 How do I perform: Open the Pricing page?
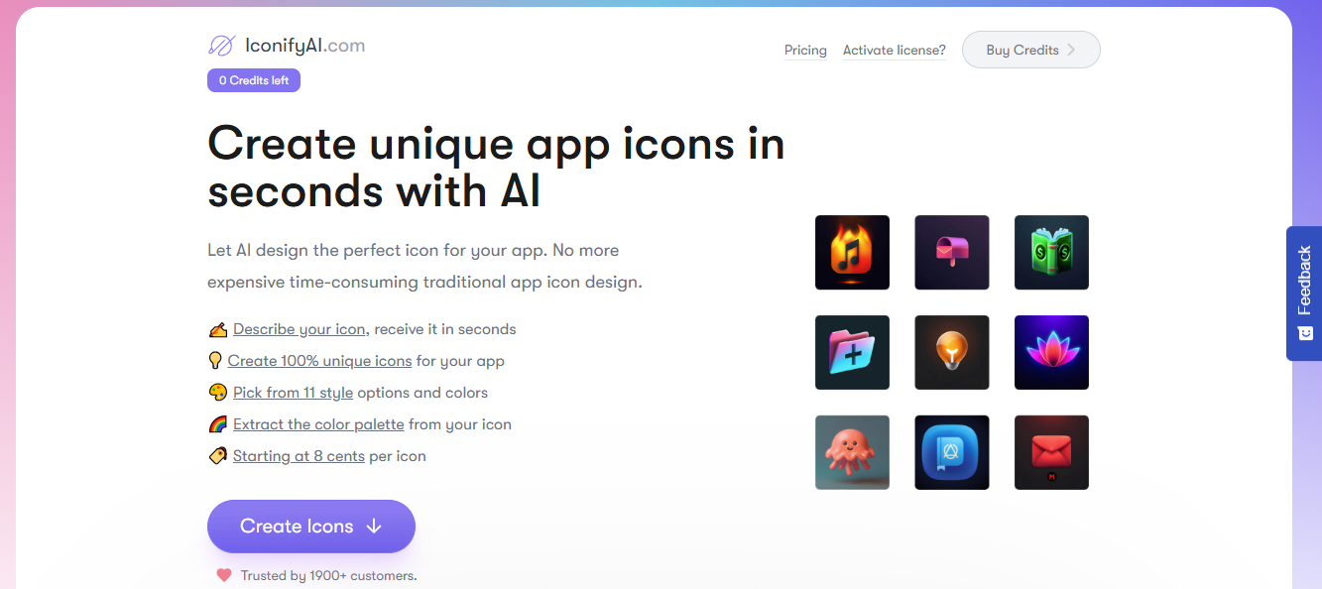click(x=805, y=51)
